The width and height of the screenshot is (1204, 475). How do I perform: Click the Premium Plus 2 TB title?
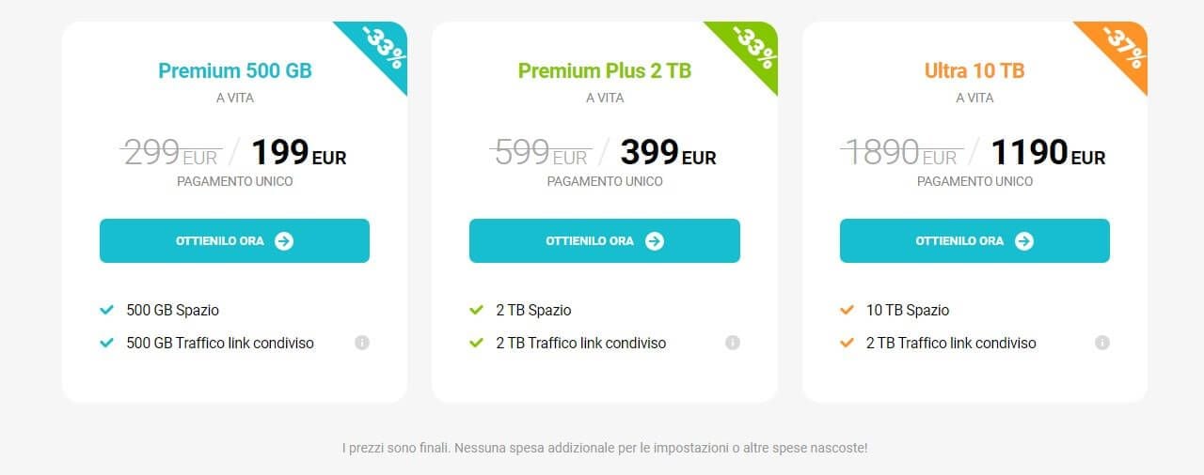pyautogui.click(x=605, y=70)
